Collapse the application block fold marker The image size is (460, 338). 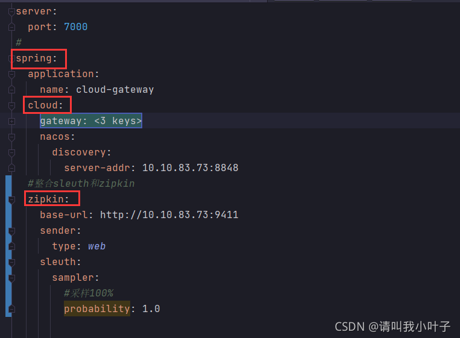pyautogui.click(x=11, y=75)
